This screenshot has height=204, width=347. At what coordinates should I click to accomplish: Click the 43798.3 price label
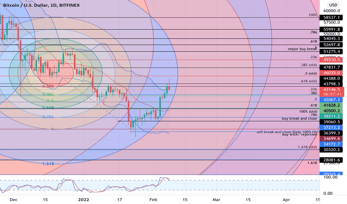[x=331, y=84]
